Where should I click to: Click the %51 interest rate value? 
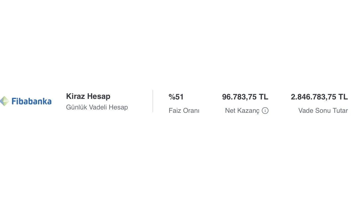coord(176,97)
